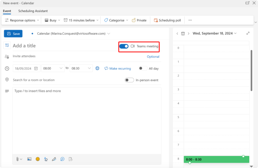Click the Loop component icon
Screen dimensions: 258x168
[62, 159]
